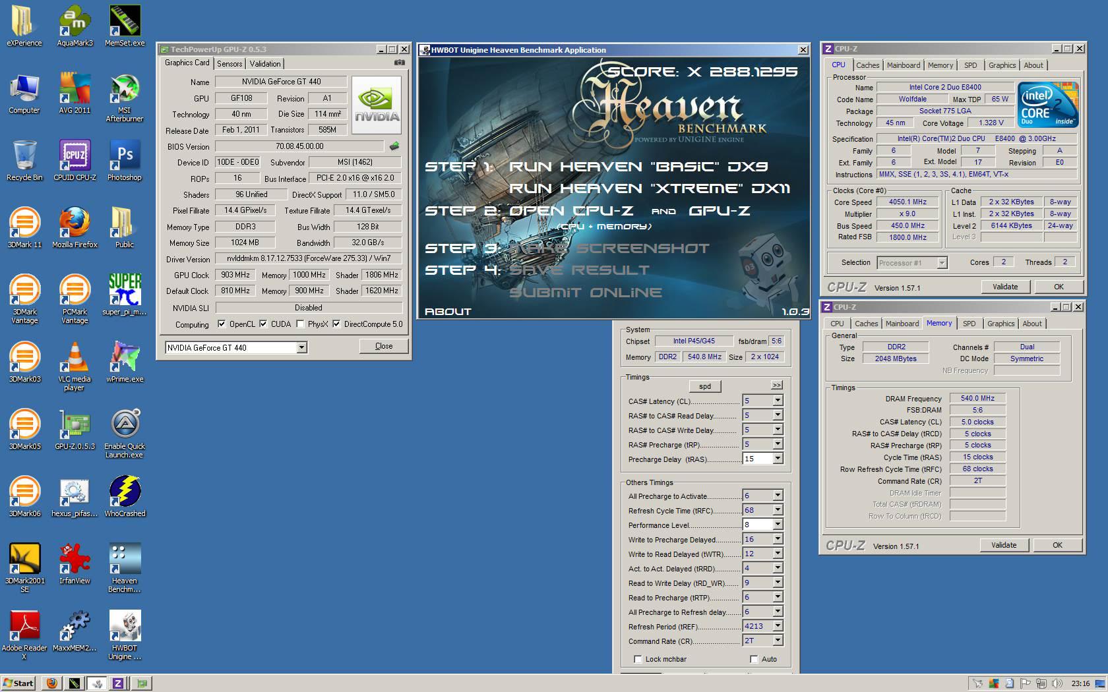Launch 3DMark Vantage shortcut
Screen dimensions: 1108x692
(24, 299)
